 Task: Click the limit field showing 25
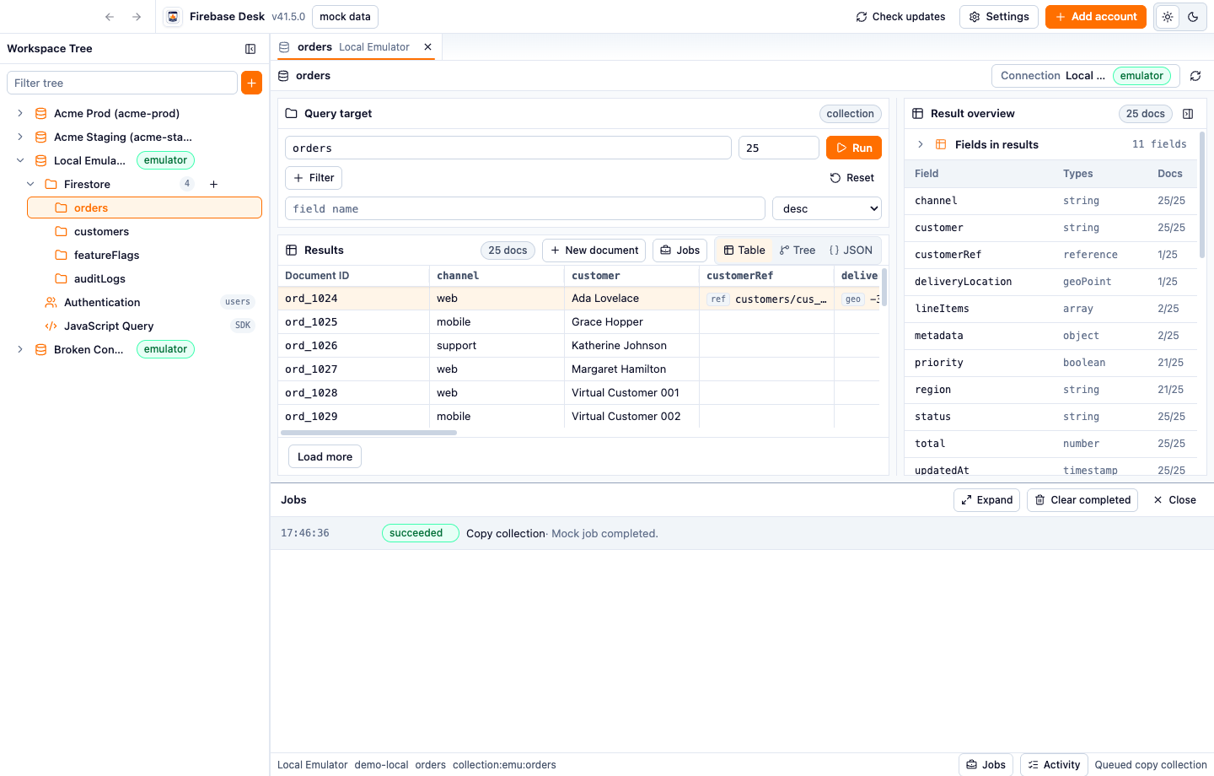[779, 148]
